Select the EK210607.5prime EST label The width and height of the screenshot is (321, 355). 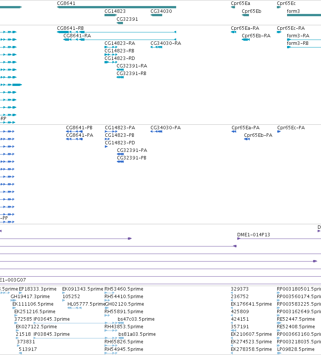[251, 334]
